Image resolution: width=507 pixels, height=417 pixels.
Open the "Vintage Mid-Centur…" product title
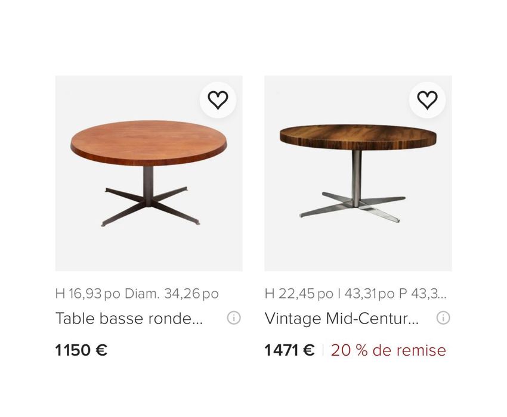[x=342, y=319]
